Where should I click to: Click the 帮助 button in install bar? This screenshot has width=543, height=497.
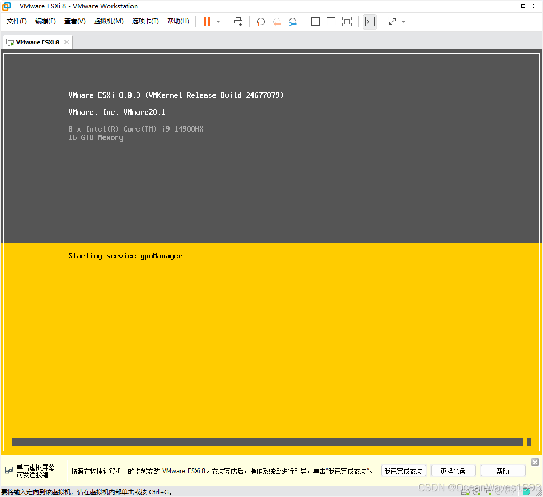(x=502, y=471)
